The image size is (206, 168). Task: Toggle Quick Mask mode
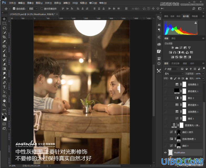4,124
